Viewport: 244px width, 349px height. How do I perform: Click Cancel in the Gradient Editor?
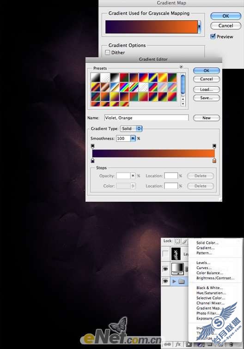tap(207, 79)
